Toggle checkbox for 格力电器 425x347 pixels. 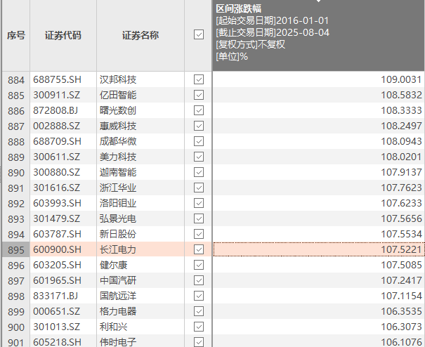199,311
